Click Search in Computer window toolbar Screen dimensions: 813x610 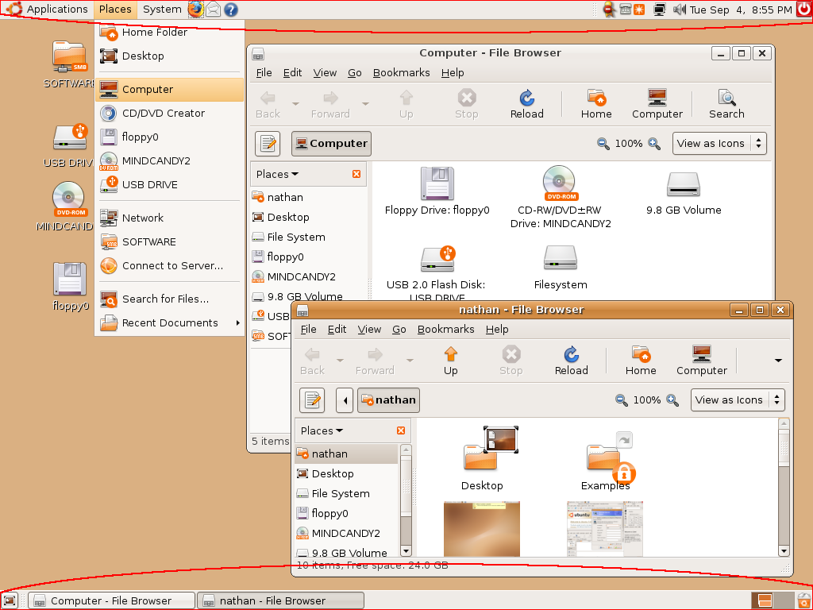click(726, 104)
